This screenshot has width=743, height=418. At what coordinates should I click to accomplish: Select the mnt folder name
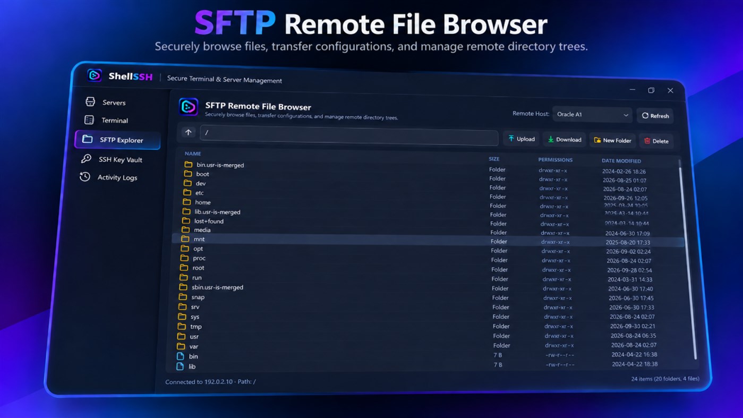coord(199,240)
